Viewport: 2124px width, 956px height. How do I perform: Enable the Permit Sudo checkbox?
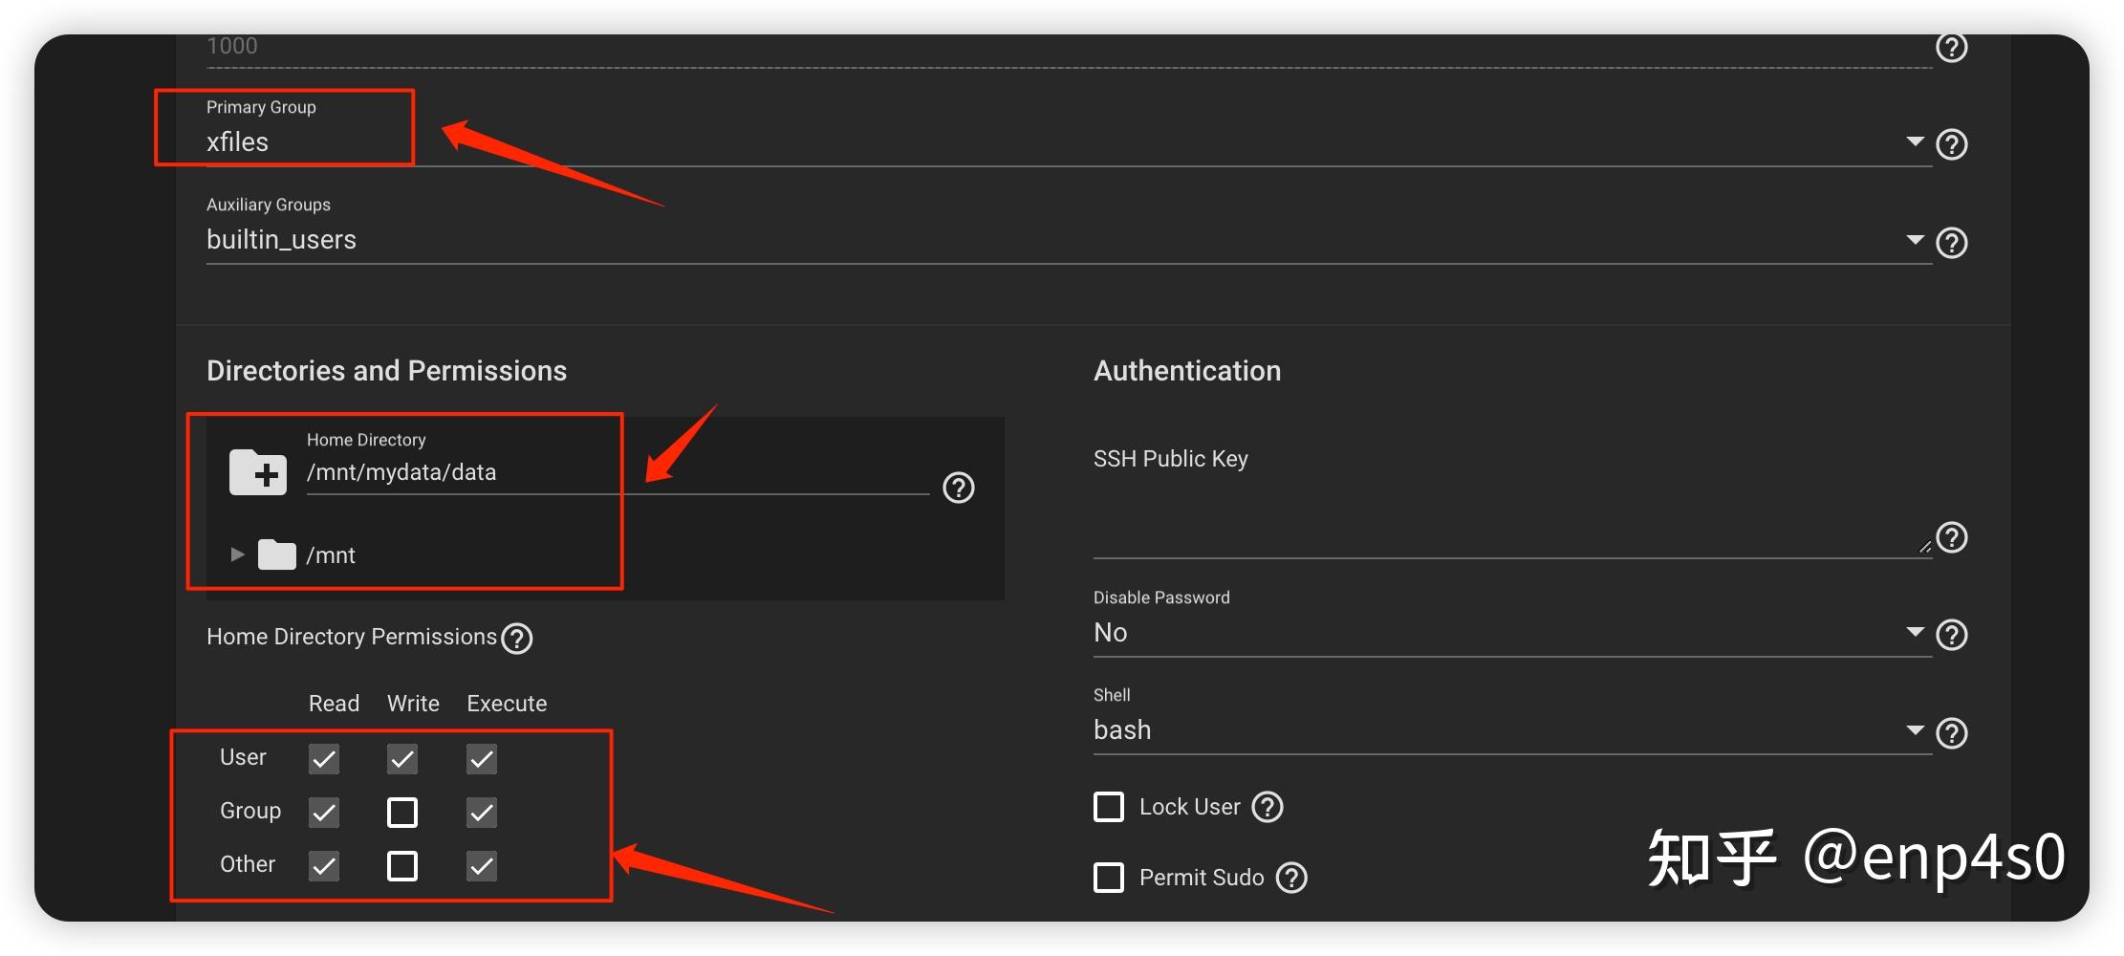(1109, 878)
